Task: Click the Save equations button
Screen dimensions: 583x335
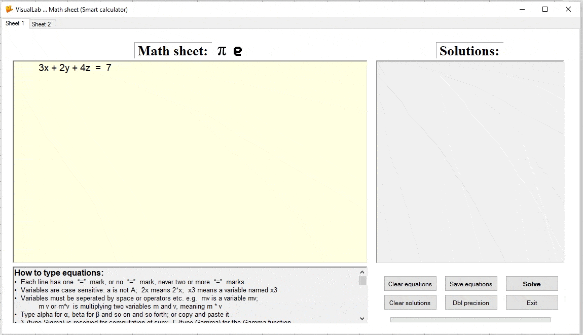Action: pyautogui.click(x=470, y=283)
